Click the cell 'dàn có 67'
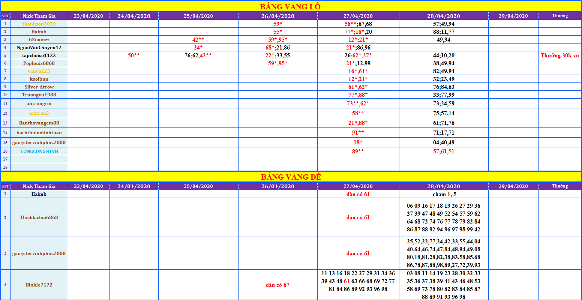 coord(277,285)
